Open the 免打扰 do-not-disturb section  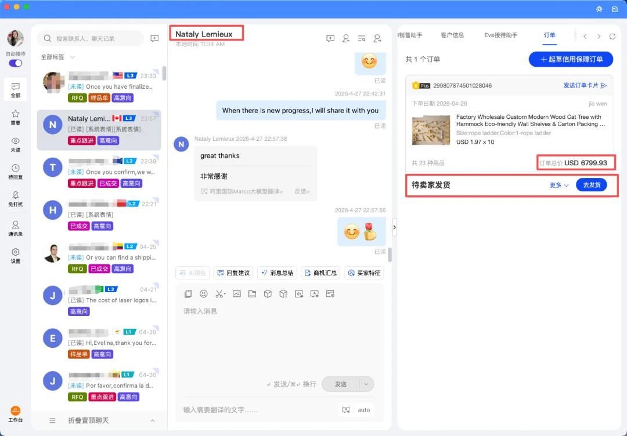pos(16,199)
